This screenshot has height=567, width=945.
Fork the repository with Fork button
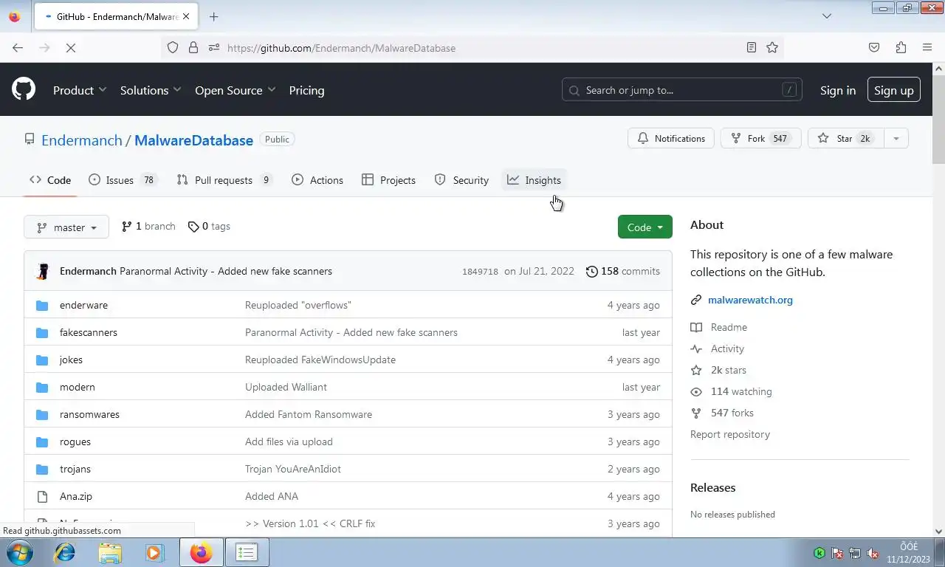coord(760,138)
